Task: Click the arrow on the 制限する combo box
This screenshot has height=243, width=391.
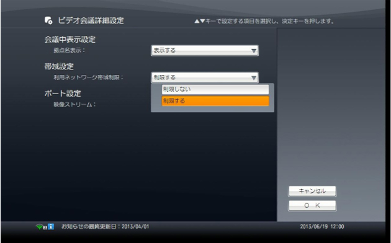Action: pyautogui.click(x=254, y=78)
